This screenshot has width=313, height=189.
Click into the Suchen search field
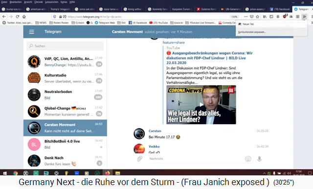click(x=65, y=46)
